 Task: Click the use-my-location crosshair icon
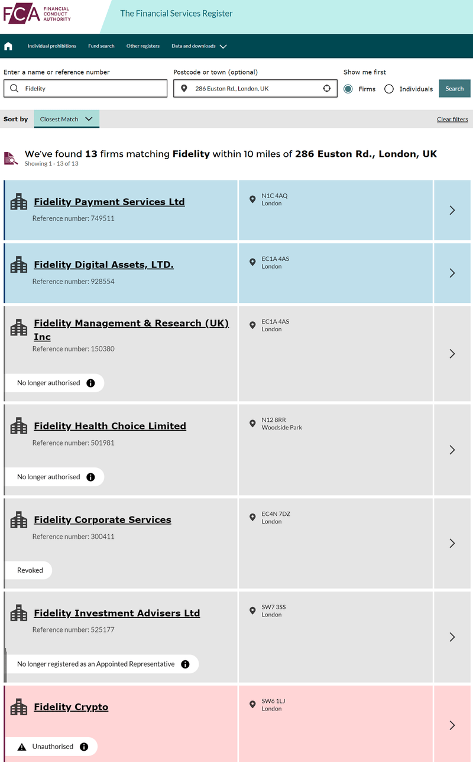coord(327,89)
